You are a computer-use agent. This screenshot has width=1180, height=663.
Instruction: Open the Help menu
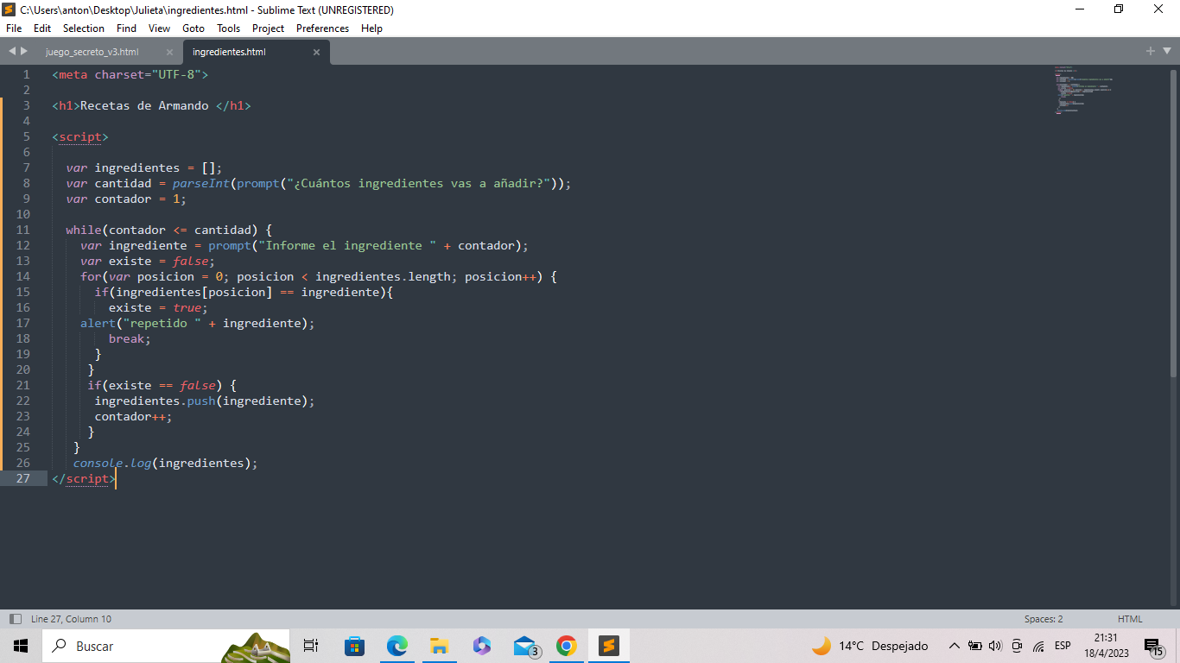coord(371,28)
